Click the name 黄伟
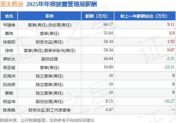The width and height of the screenshot is (176, 123). click(9, 33)
